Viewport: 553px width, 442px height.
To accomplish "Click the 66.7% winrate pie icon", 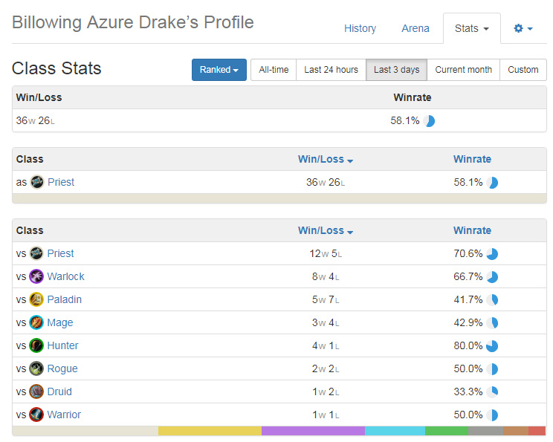I will pyautogui.click(x=492, y=277).
